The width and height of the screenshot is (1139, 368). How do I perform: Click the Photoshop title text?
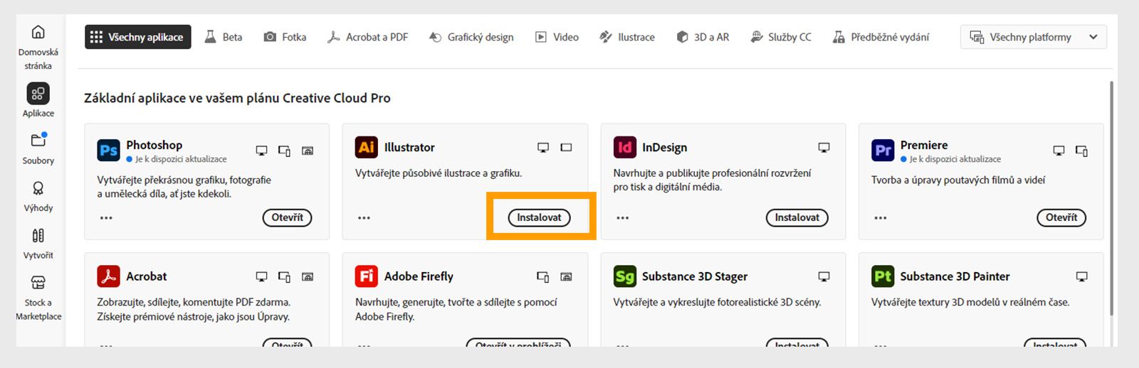coord(154,145)
